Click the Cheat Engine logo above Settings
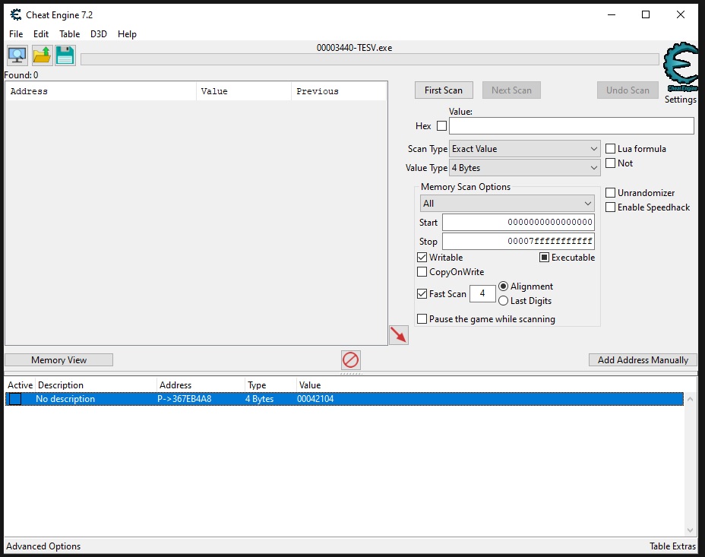Screen dimensions: 705x557 pos(681,67)
